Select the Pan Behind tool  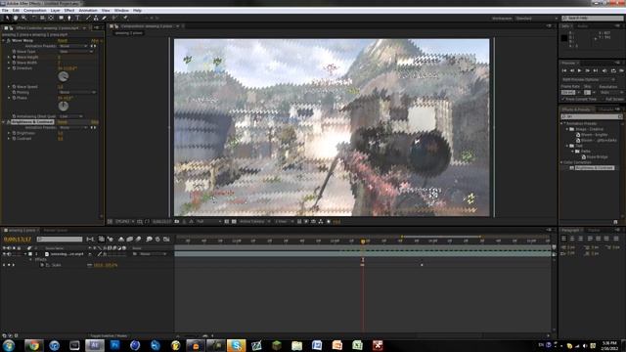click(x=51, y=18)
